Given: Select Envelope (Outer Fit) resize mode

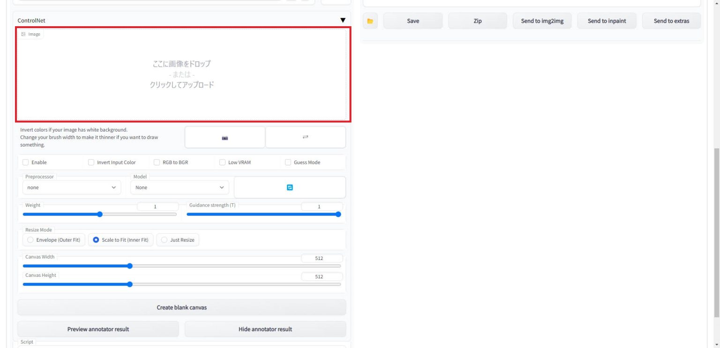Looking at the screenshot, I should [x=54, y=240].
